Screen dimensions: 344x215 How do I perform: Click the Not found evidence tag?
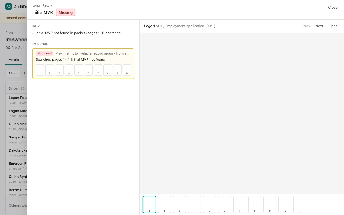tap(44, 53)
